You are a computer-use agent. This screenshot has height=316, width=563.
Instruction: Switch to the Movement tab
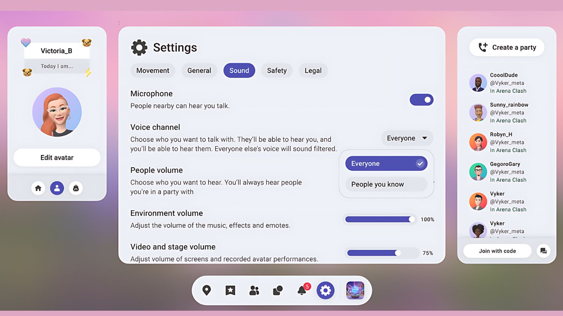pos(153,70)
